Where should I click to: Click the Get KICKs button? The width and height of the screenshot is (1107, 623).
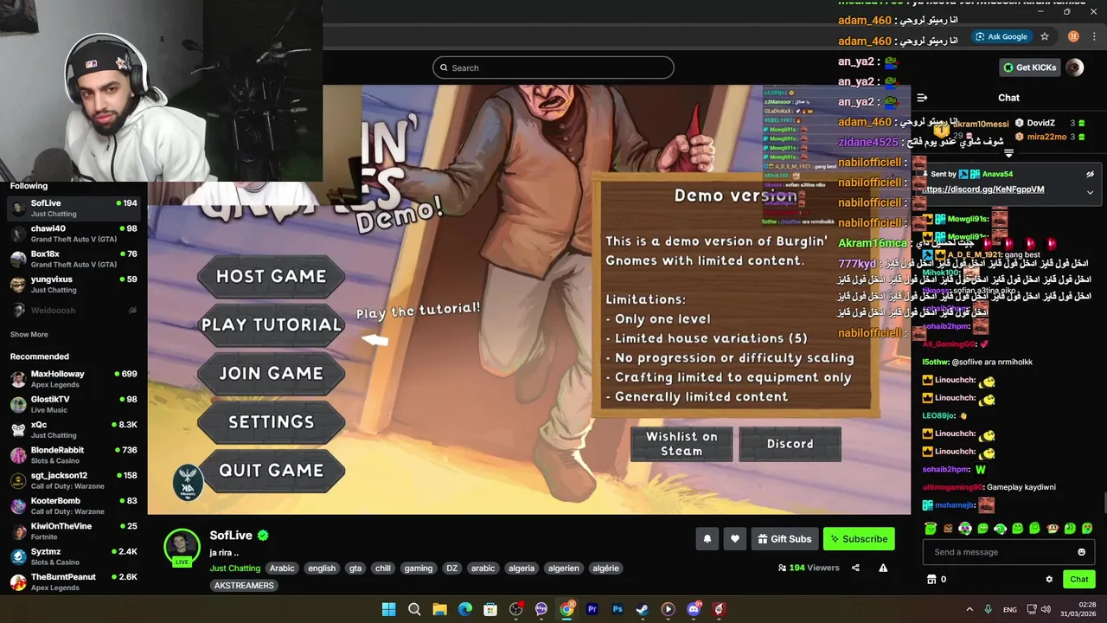1029,67
